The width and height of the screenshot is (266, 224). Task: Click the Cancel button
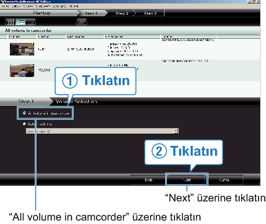224,179
